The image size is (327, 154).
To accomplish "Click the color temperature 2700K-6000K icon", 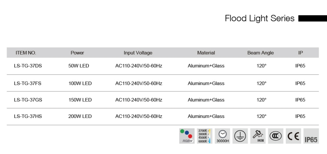I will click(x=205, y=136).
